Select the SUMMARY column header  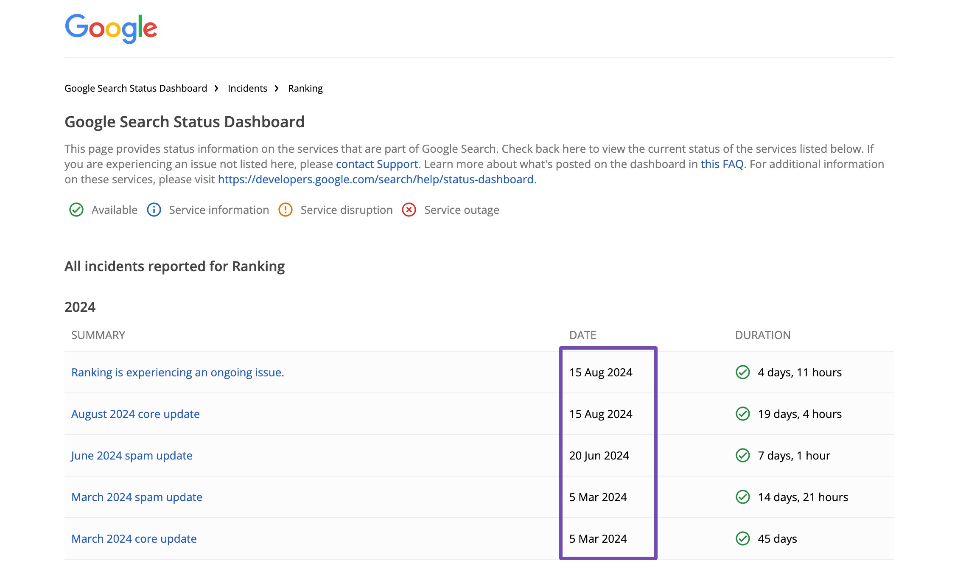click(x=98, y=335)
